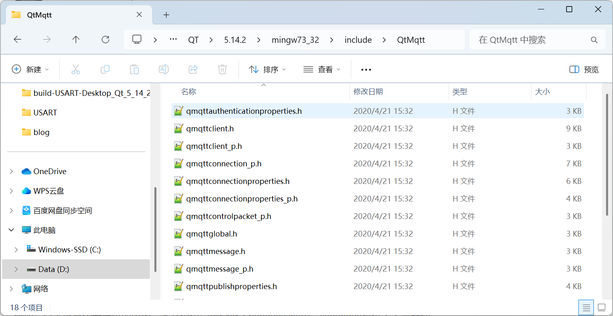The width and height of the screenshot is (613, 316).
Task: Open build-USART-Desktop_Qt folder in sidebar
Action: [x=86, y=93]
